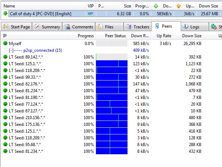Select the Call of duty 4 torrent row
This screenshot has width=222, height=167.
coord(43,13)
